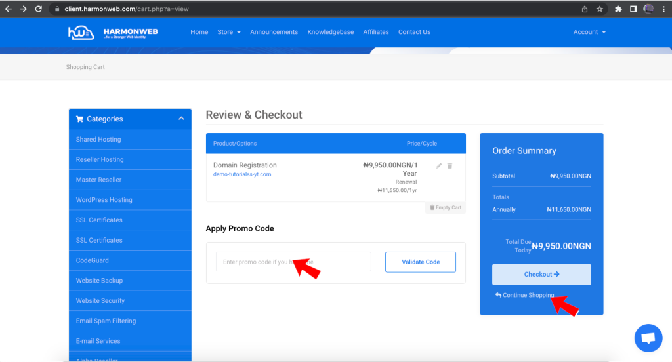
Task: Focus the promo code input field
Action: coord(293,262)
